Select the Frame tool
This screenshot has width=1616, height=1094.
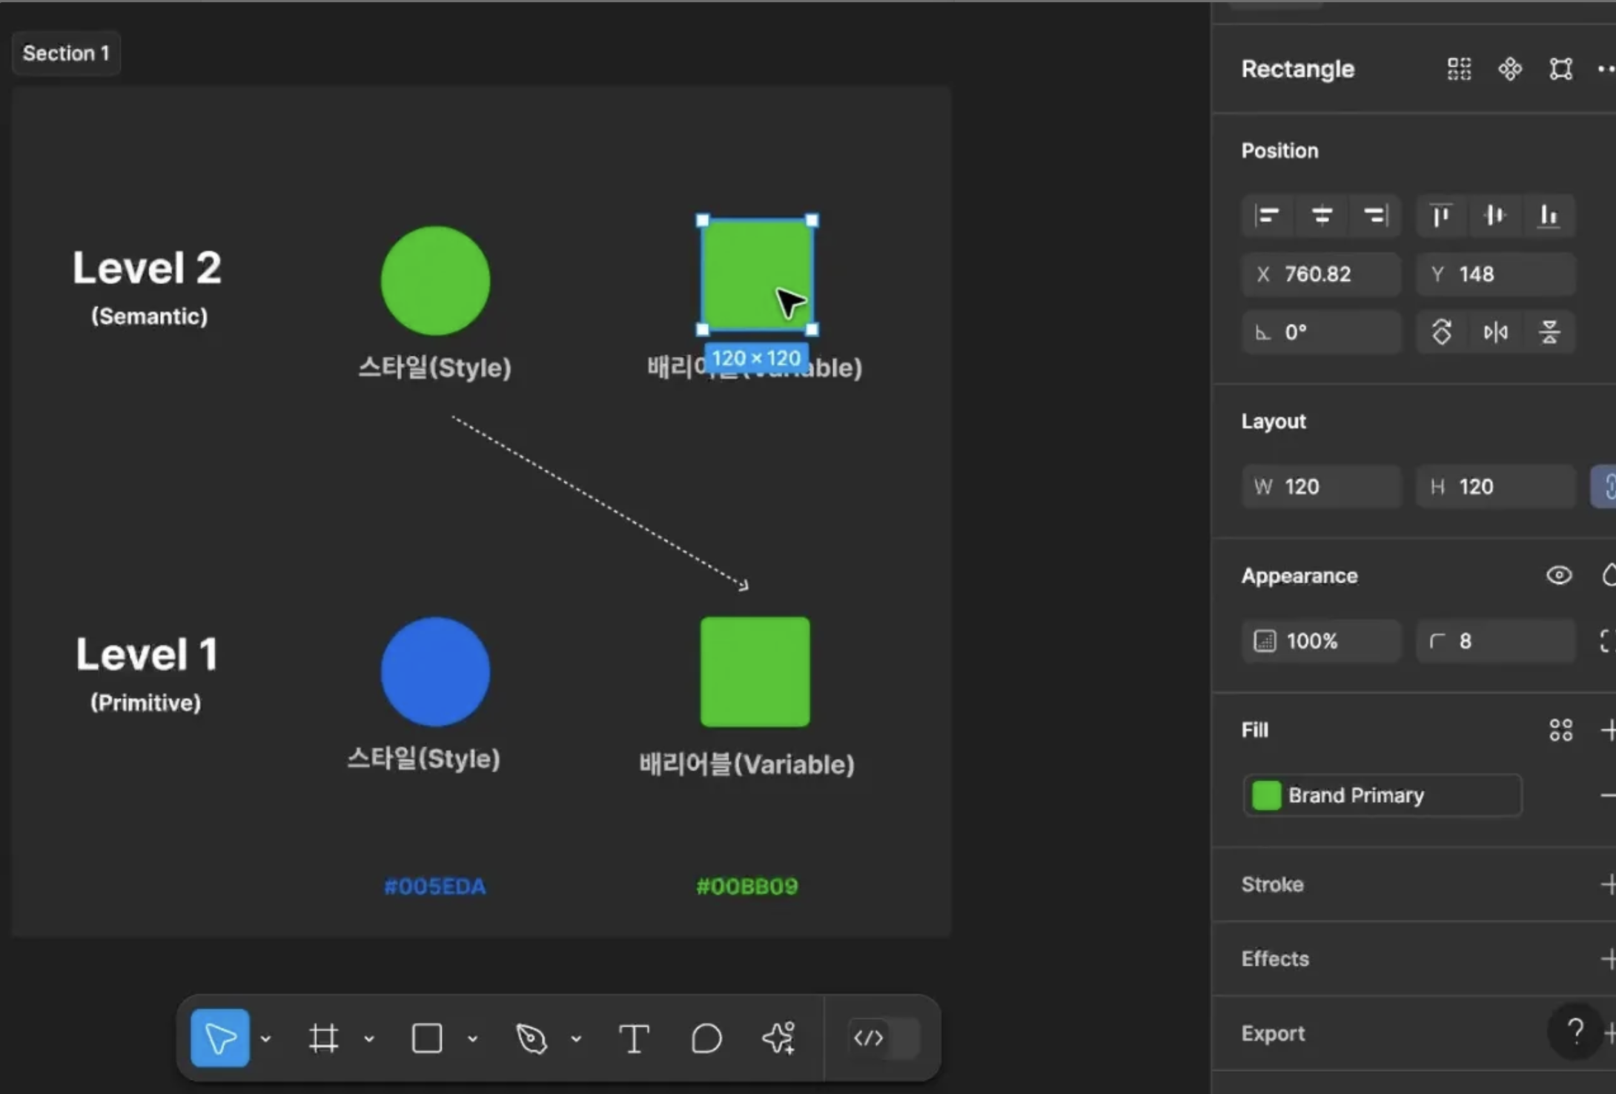point(323,1038)
